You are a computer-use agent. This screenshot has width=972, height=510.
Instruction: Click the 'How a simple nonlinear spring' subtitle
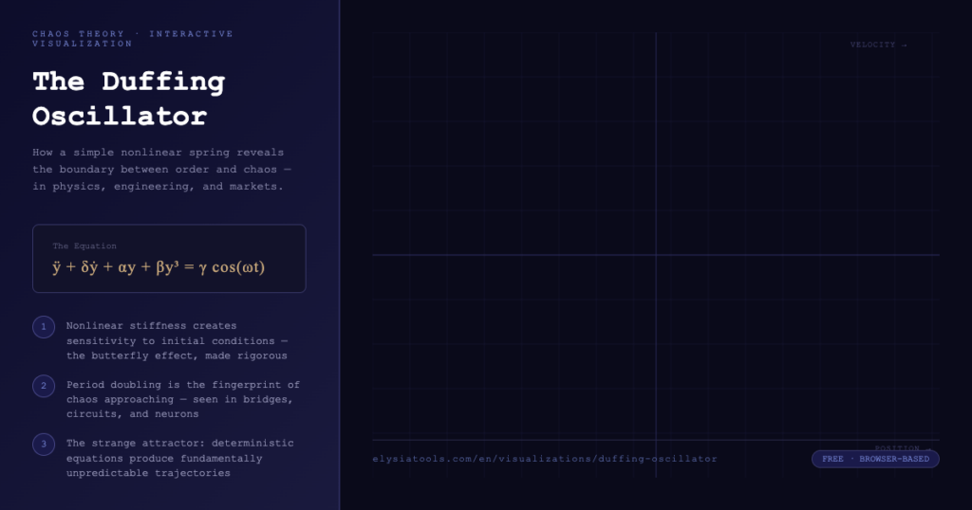161,169
